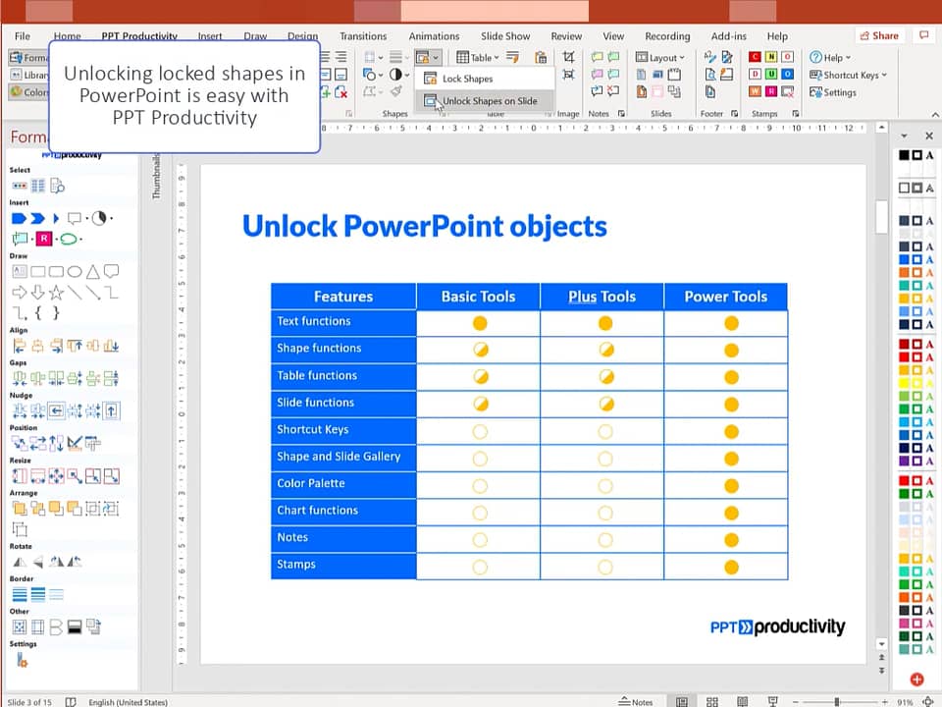Click the Thumbnails collapsed pane label
The height and width of the screenshot is (707, 942).
(157, 177)
